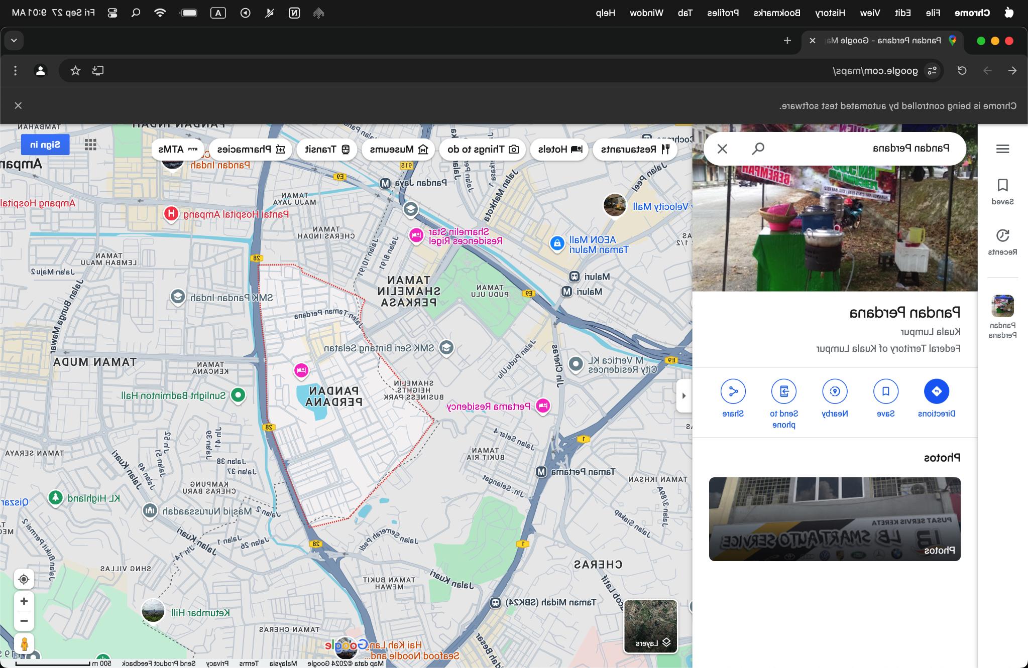
Task: Open the Saved places panel
Action: [x=1002, y=192]
